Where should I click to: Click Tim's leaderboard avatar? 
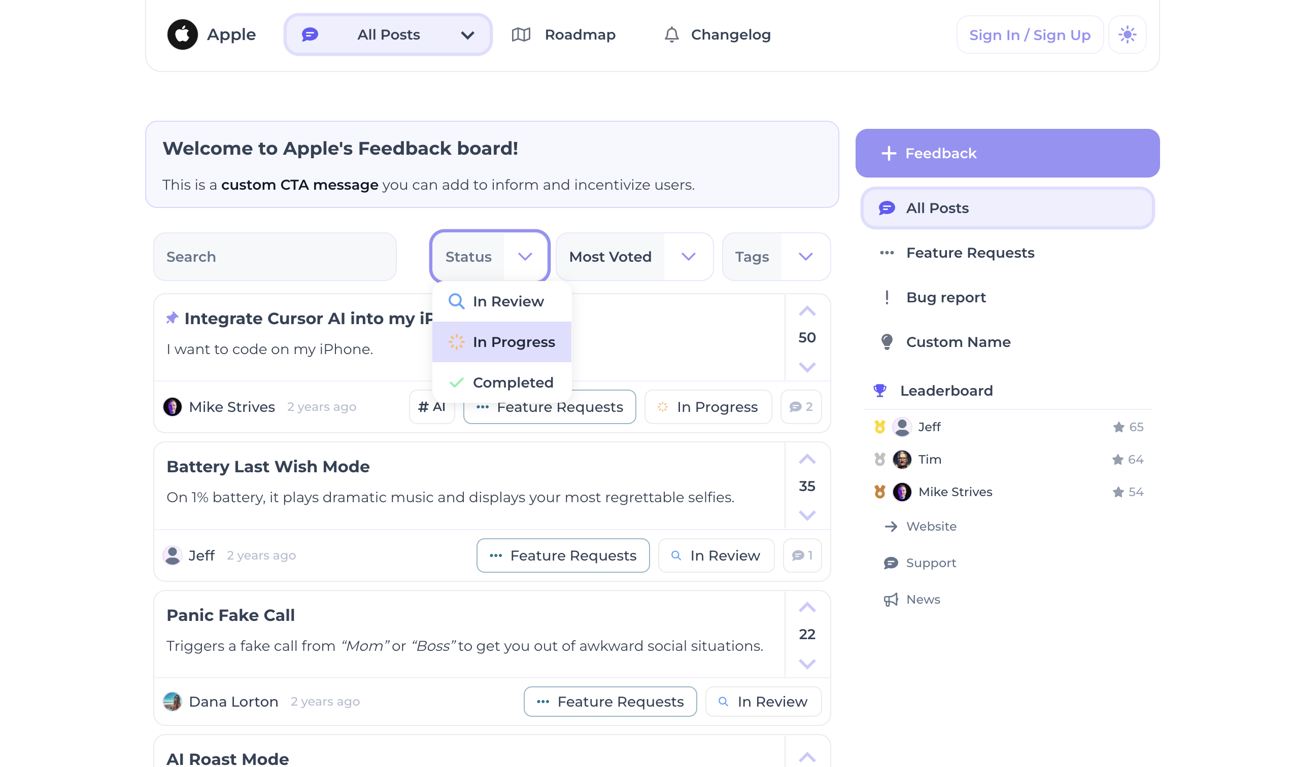point(902,460)
